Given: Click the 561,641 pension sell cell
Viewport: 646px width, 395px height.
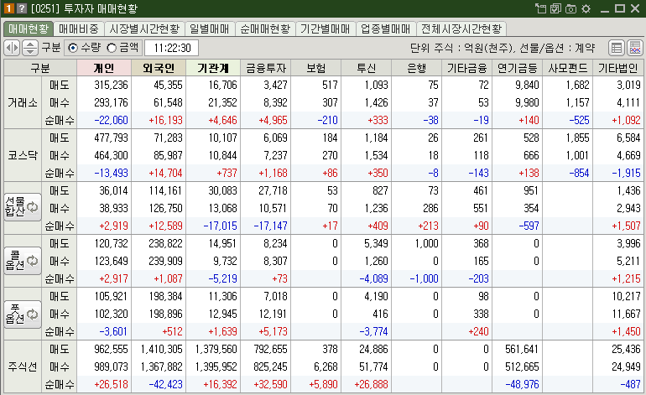Looking at the screenshot, I should click(x=517, y=349).
